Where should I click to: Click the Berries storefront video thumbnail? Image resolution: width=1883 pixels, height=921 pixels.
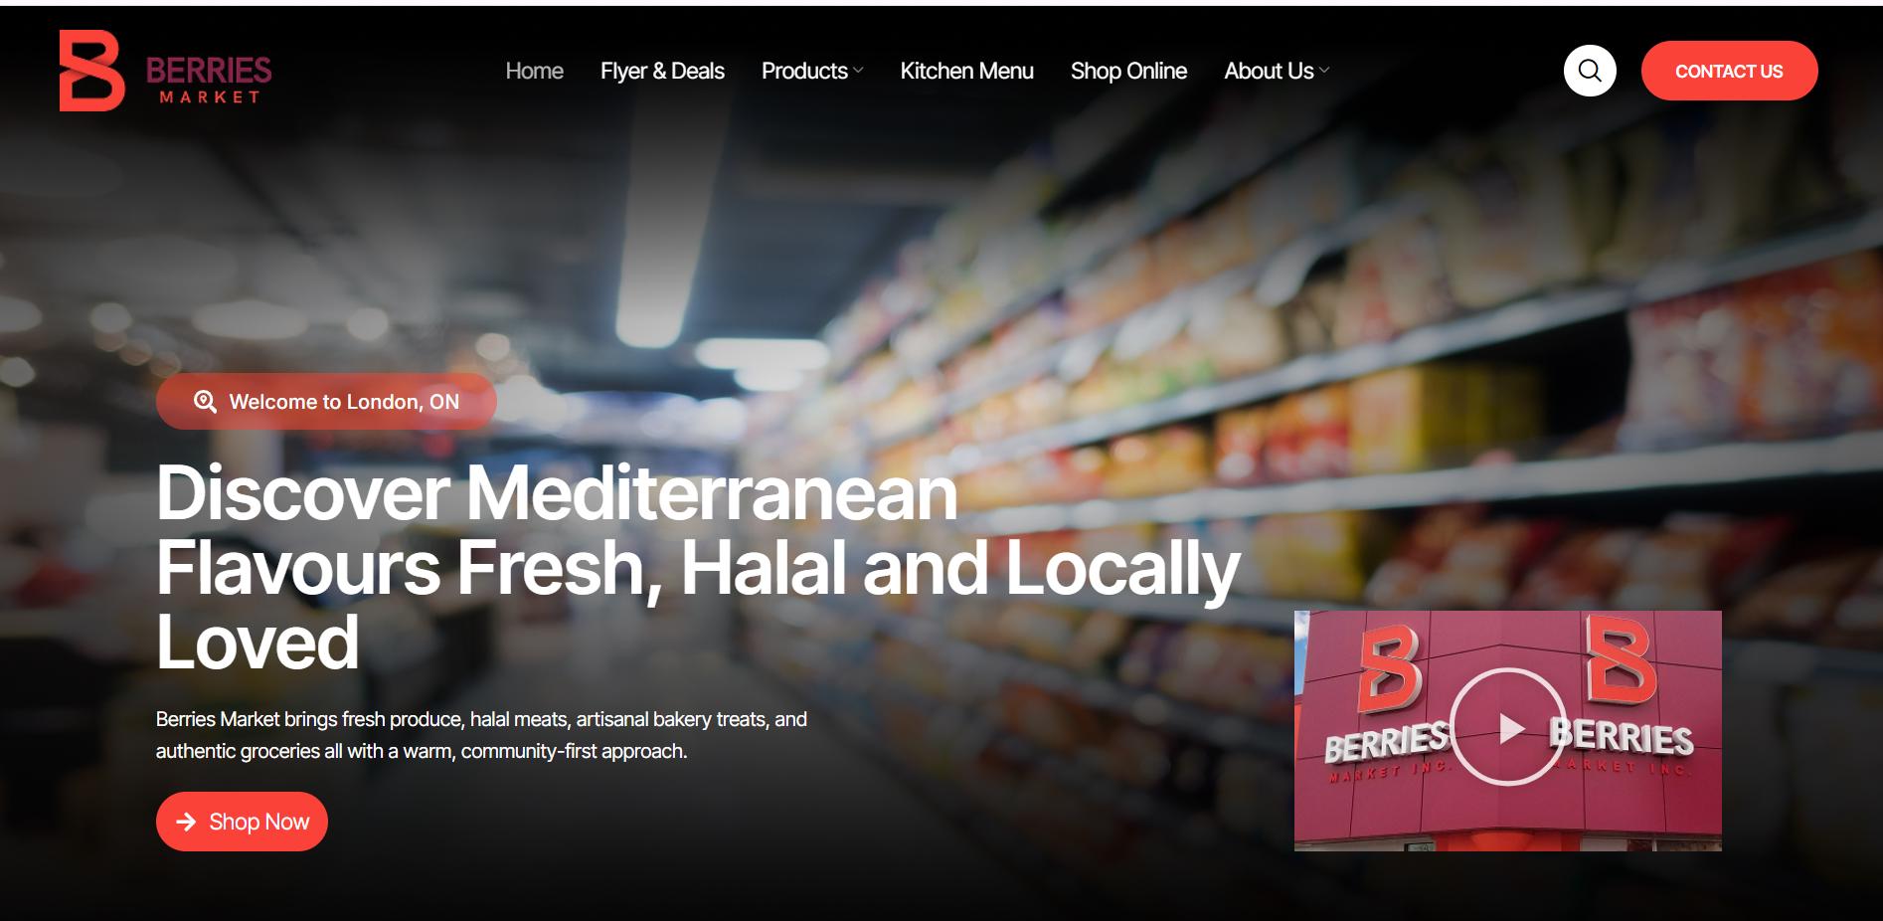[x=1507, y=731]
